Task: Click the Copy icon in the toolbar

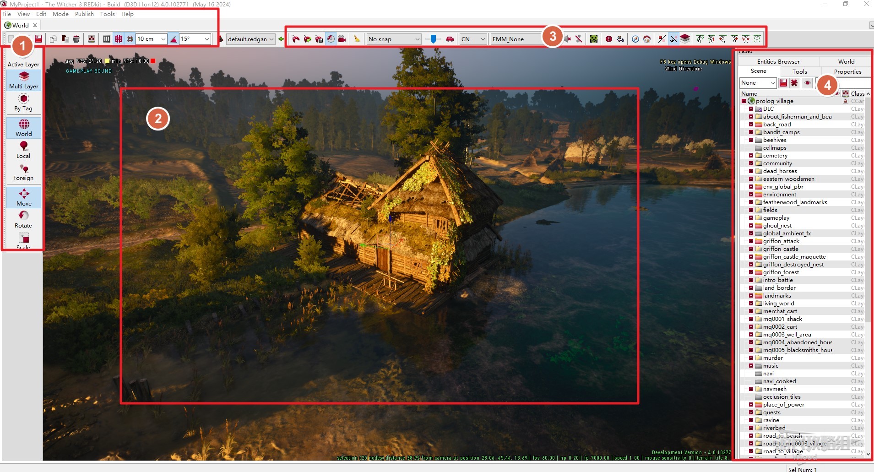Action: (x=53, y=39)
